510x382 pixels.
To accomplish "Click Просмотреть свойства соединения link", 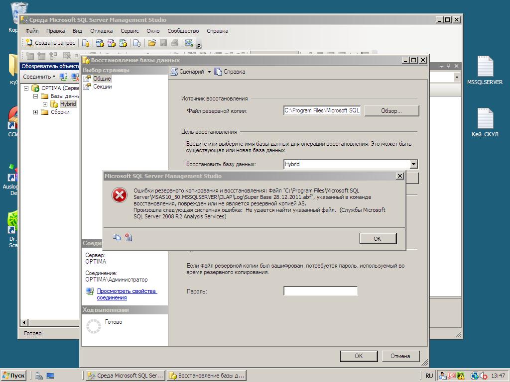I will (127, 294).
